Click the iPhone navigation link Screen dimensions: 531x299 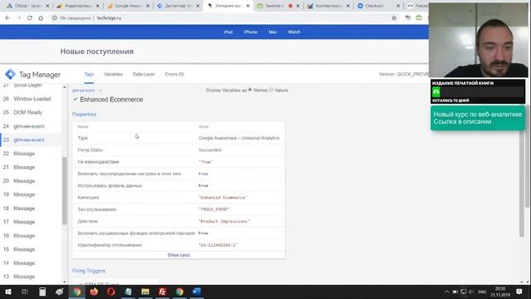click(x=251, y=32)
